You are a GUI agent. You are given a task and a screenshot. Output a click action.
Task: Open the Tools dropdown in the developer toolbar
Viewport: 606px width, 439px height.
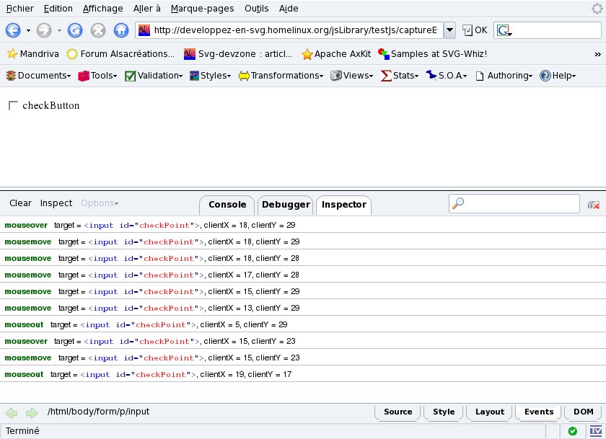tap(97, 76)
